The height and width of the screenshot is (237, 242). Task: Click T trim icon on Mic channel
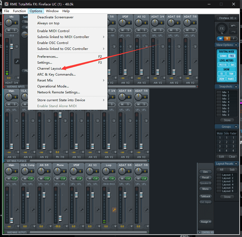pos(17,46)
